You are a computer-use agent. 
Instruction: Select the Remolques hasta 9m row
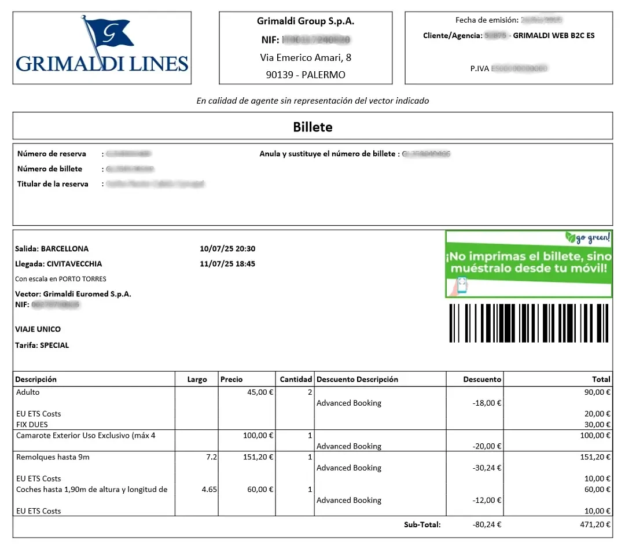tap(312, 468)
